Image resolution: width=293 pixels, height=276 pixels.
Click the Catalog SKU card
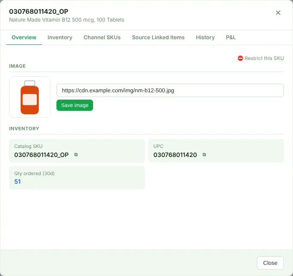[x=77, y=151]
